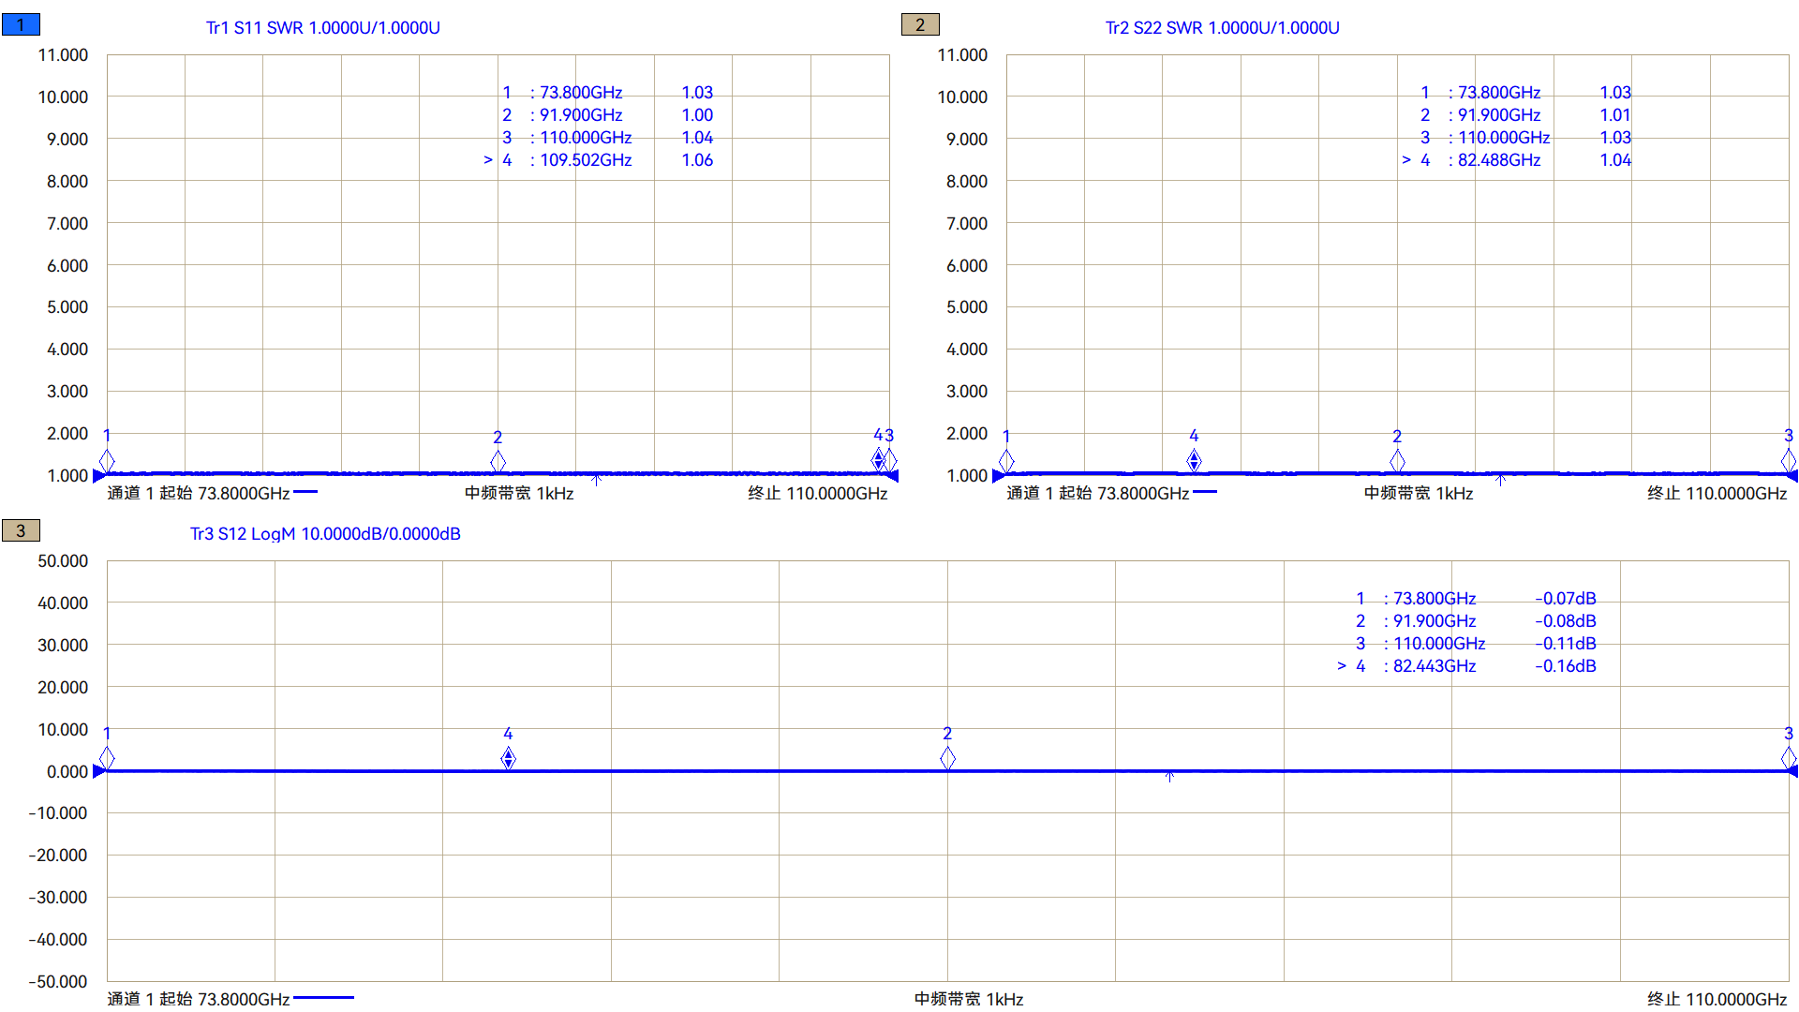Click the Tr1 S11 SWR trace title
Viewport: 1799px width, 1012px height.
pos(323,28)
